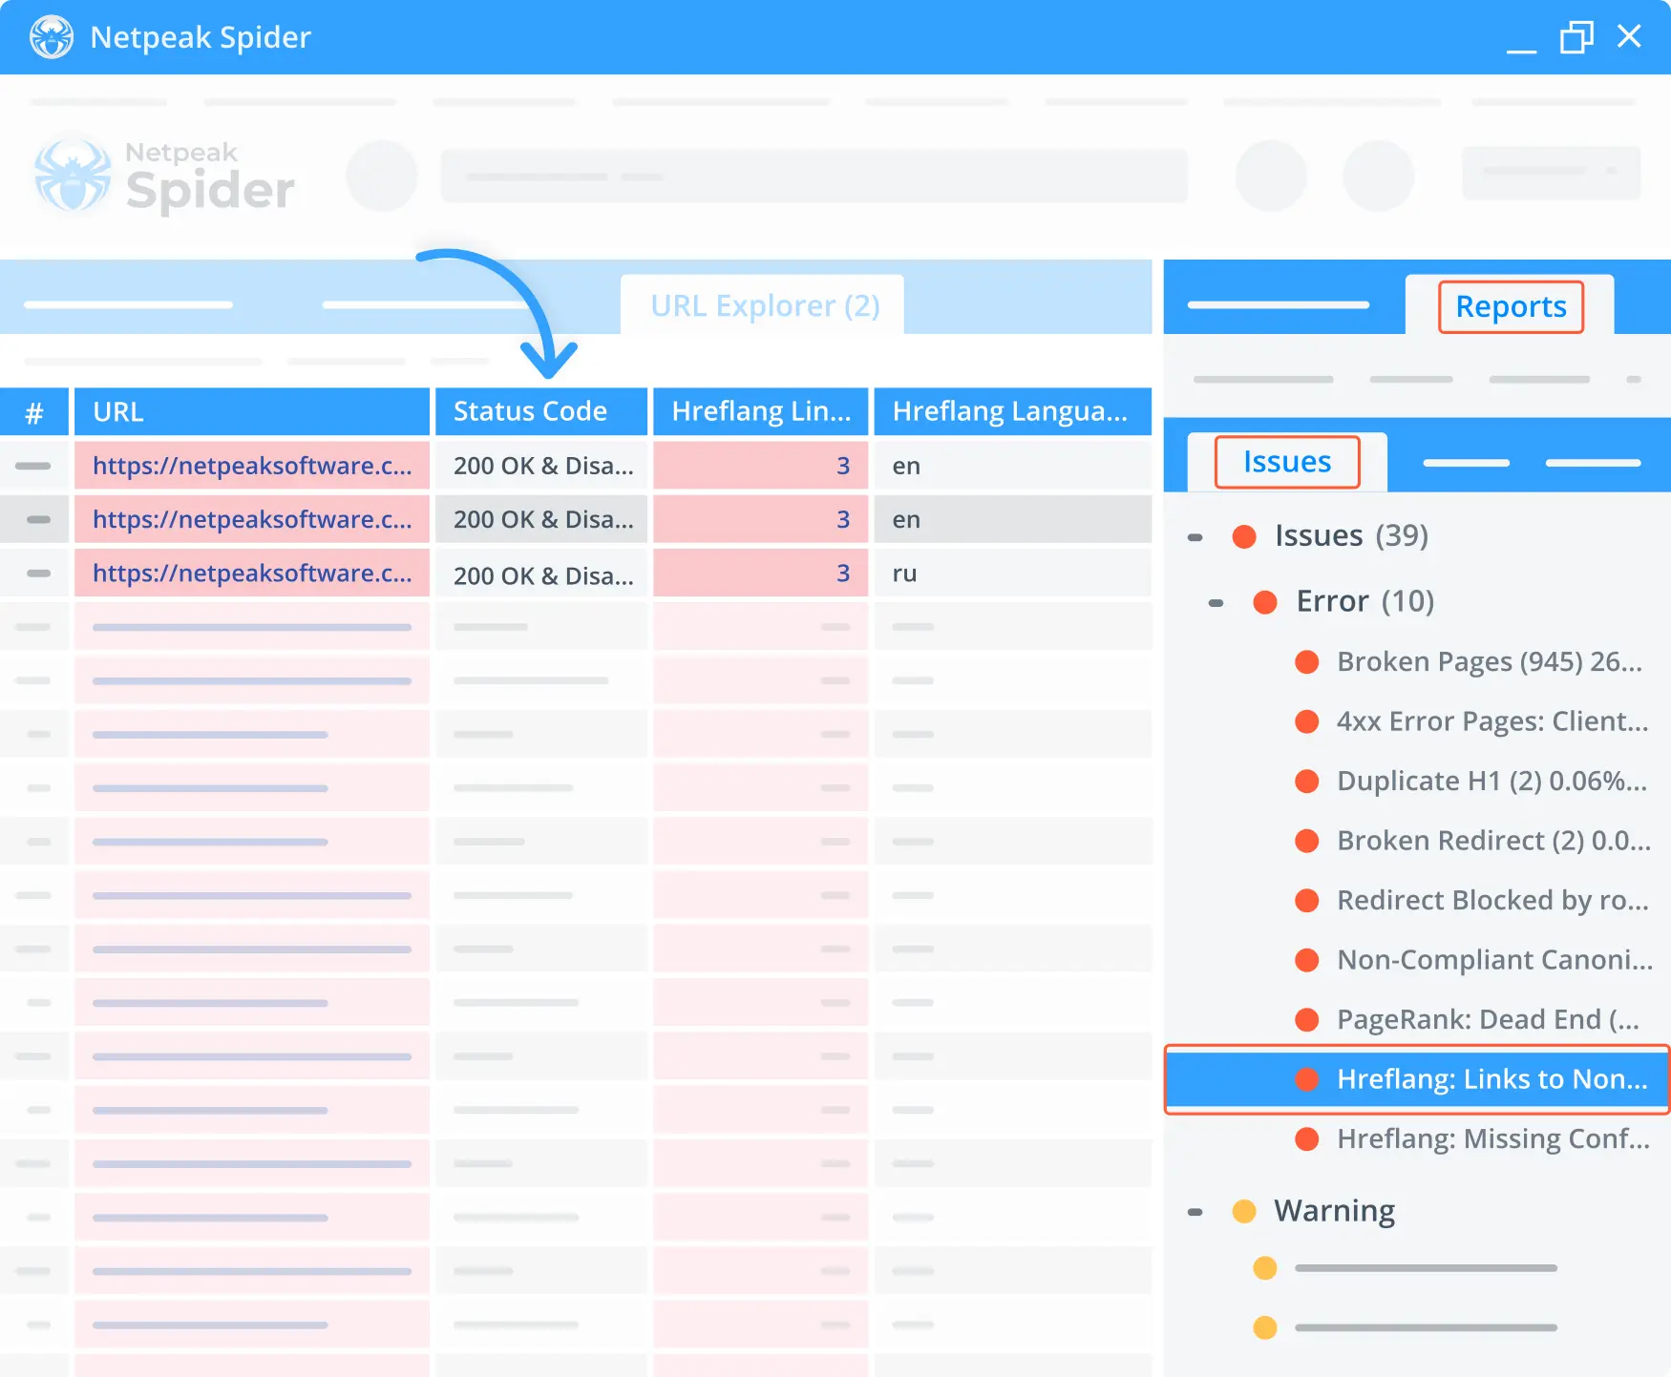Click the hreflang links value 3 in ru row

pyautogui.click(x=760, y=573)
